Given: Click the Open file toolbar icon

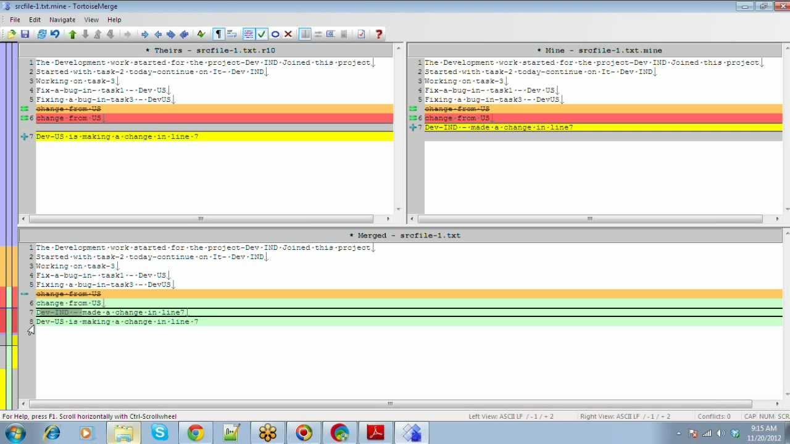Looking at the screenshot, I should click(11, 35).
